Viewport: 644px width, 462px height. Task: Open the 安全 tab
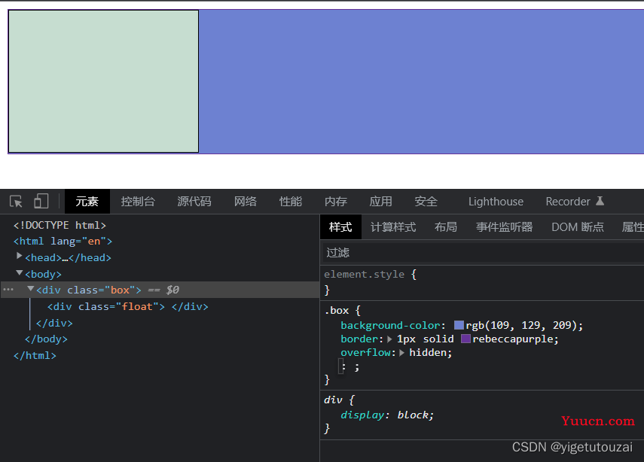(426, 202)
